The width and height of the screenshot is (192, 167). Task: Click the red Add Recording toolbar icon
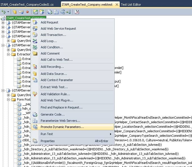coord(27,12)
